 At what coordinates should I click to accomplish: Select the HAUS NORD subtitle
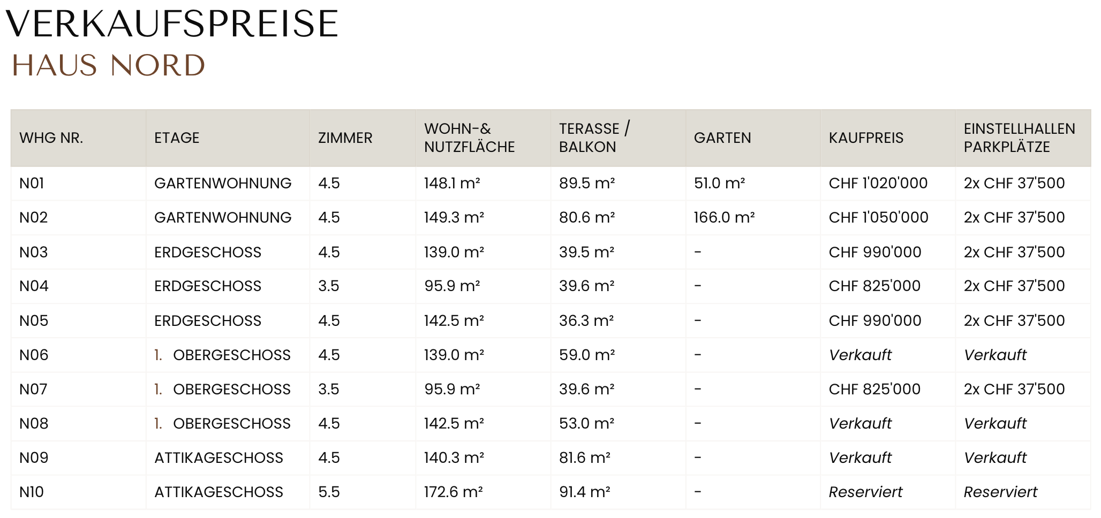pyautogui.click(x=109, y=65)
